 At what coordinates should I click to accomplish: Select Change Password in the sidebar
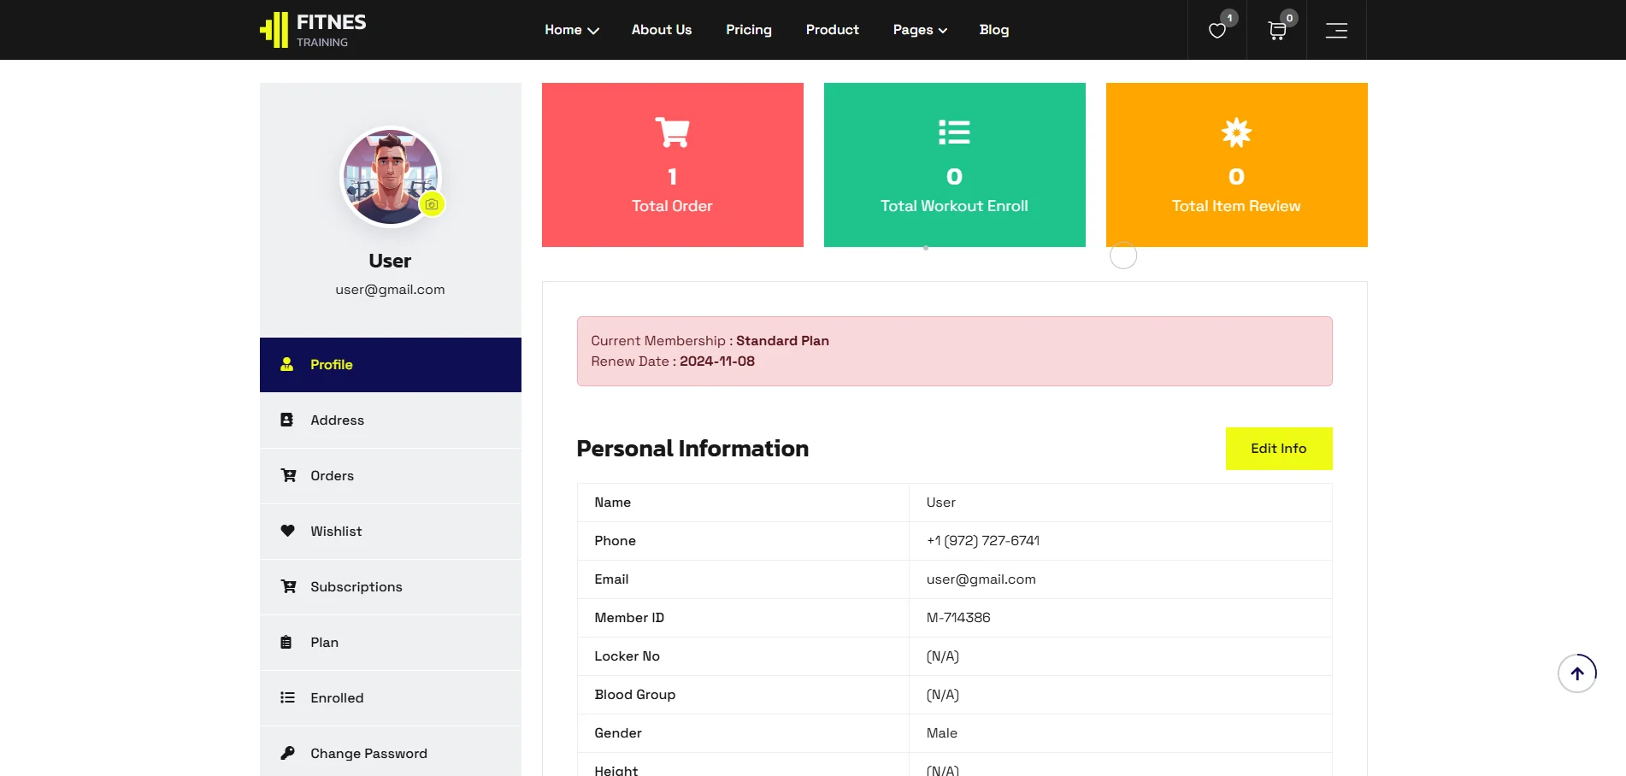coord(368,754)
